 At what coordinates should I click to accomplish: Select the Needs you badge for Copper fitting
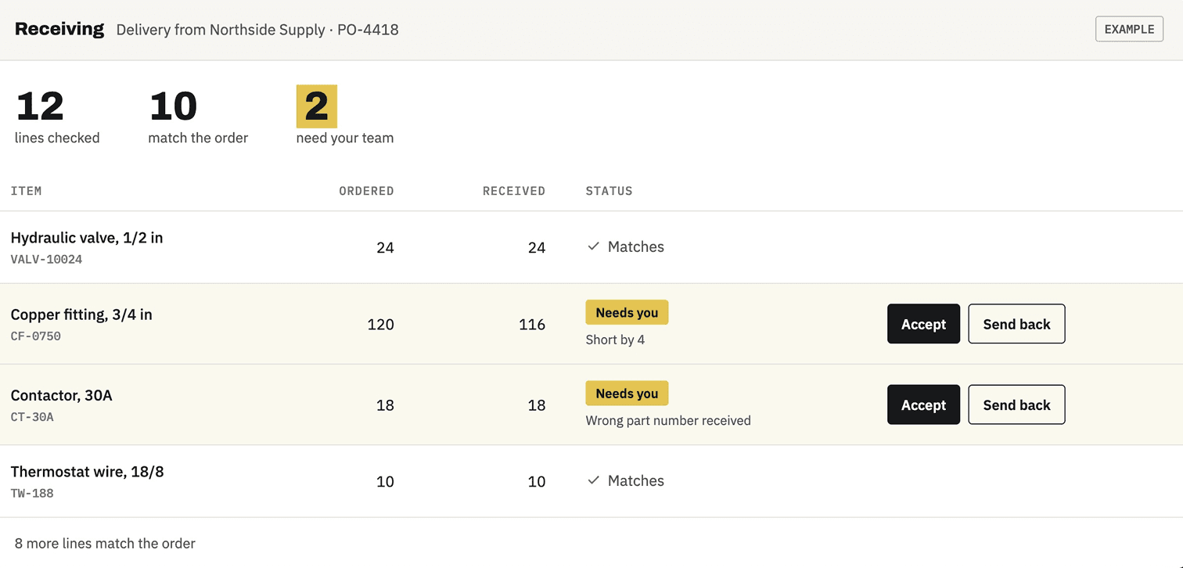pos(627,312)
